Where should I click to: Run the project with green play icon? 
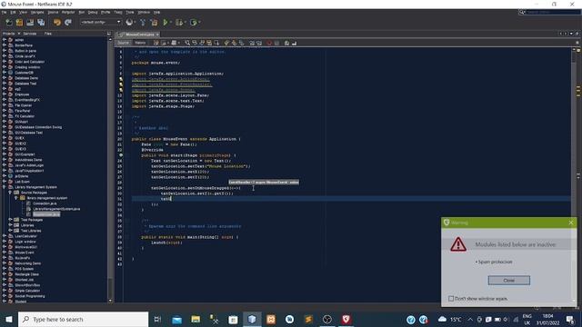point(166,23)
